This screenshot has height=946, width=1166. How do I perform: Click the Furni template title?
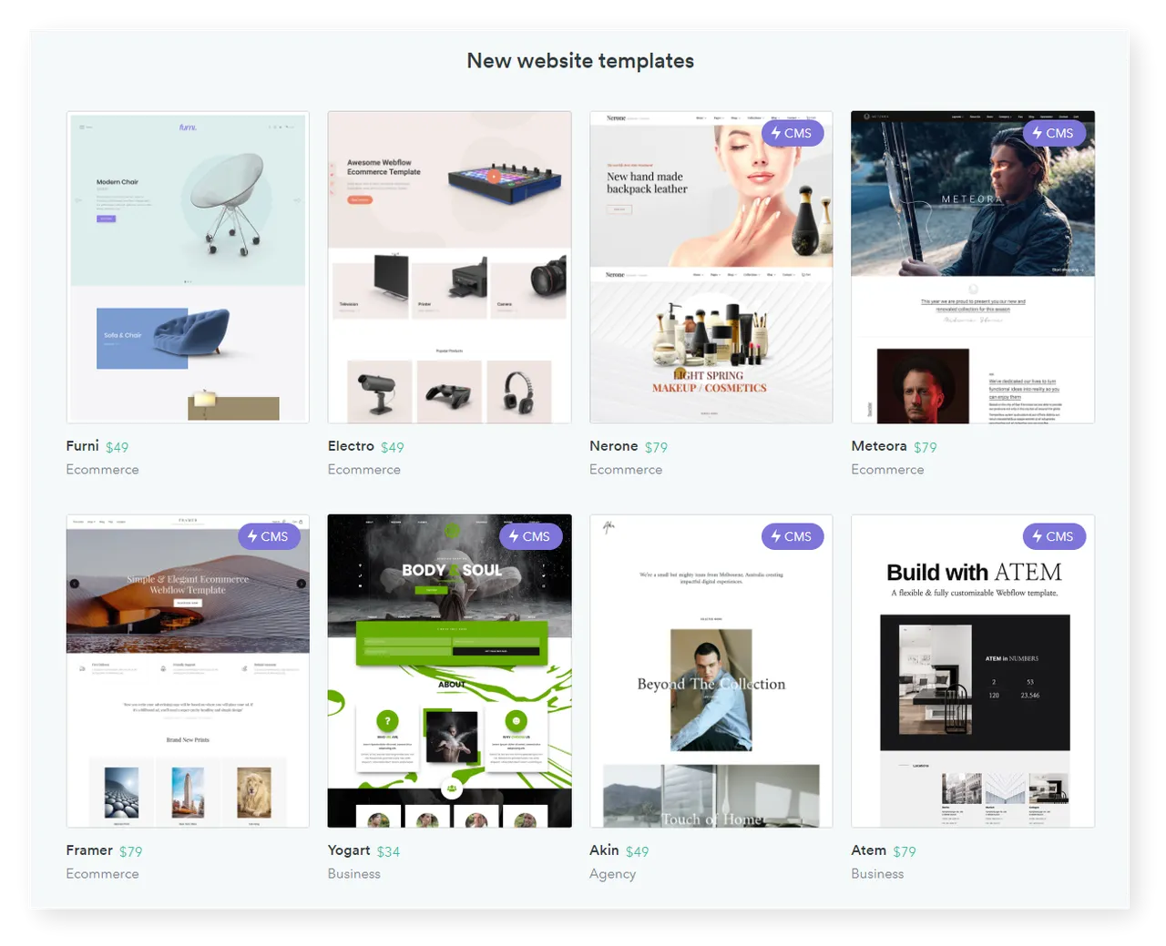pyautogui.click(x=82, y=446)
